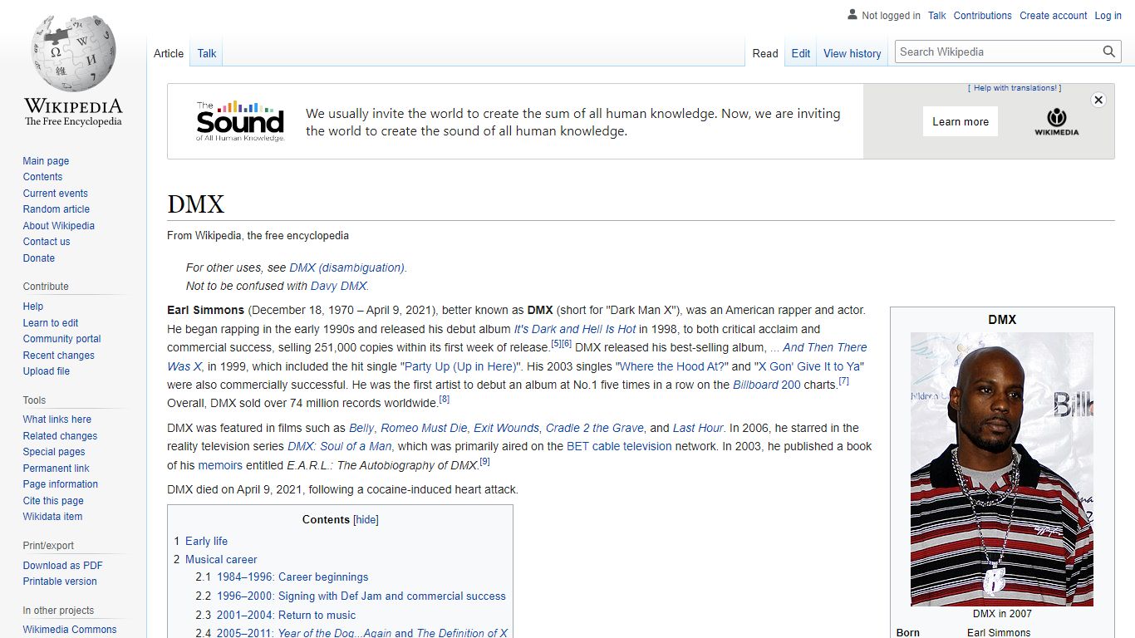The height and width of the screenshot is (638, 1135).
Task: Click Permanent link
Action: tap(56, 469)
